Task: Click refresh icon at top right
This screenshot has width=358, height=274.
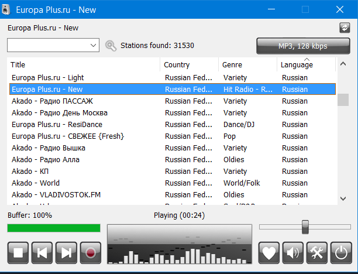Action: coord(344,28)
